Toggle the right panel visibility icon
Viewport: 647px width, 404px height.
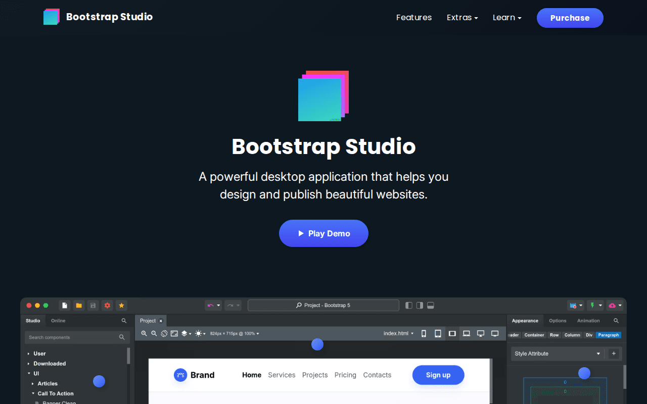[420, 305]
